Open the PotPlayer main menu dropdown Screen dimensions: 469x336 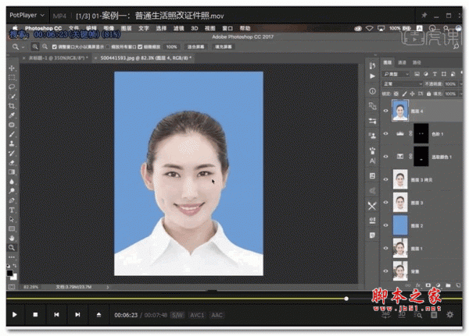pyautogui.click(x=27, y=15)
